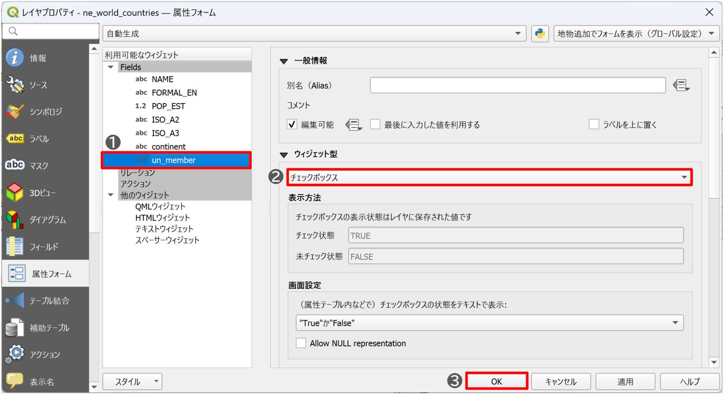Click the 未チェック状態 FALSE input field

pyautogui.click(x=516, y=256)
